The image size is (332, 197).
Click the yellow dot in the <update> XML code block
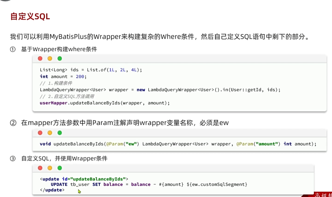pos(50,168)
